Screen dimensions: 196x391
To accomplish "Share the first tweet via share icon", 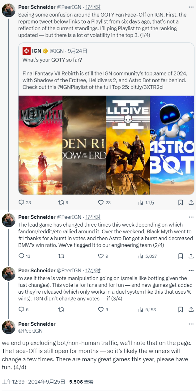I will point(191,202).
